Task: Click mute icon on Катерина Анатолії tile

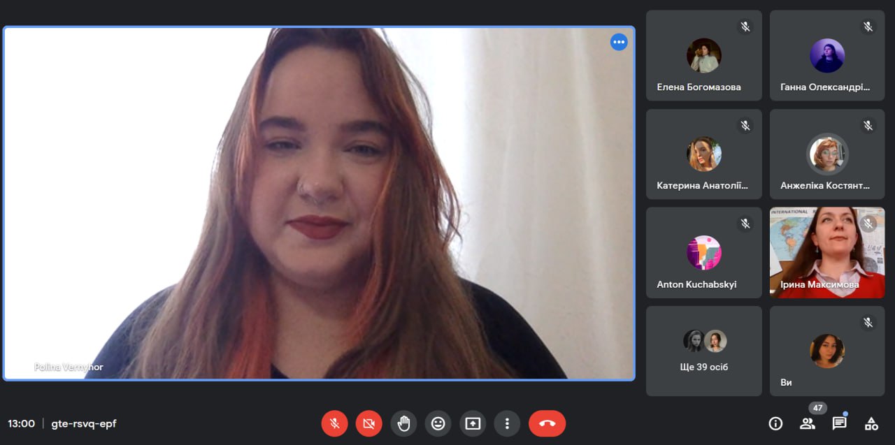Action: pyautogui.click(x=745, y=126)
